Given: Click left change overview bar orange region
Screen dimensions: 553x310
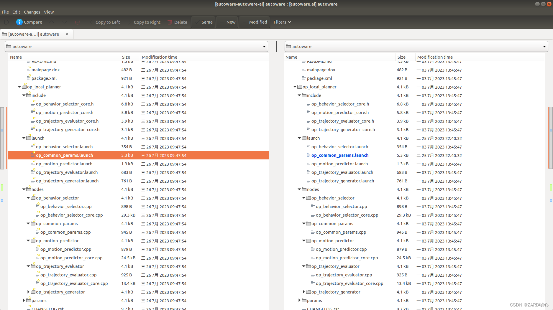Looking at the screenshot, I should pos(6,138).
